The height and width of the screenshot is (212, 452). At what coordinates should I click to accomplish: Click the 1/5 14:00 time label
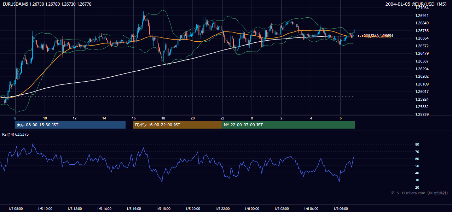(x=104, y=209)
